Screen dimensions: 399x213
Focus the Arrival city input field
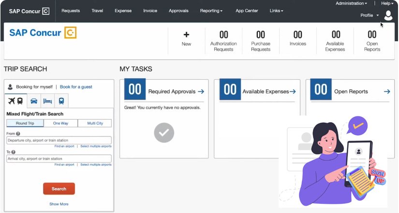coord(59,158)
